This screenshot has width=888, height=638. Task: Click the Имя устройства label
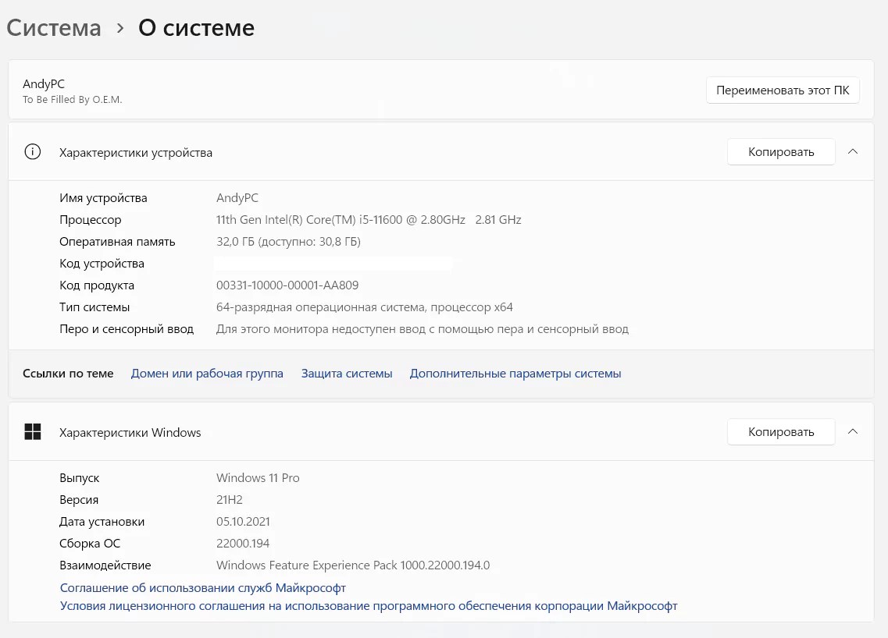(103, 198)
